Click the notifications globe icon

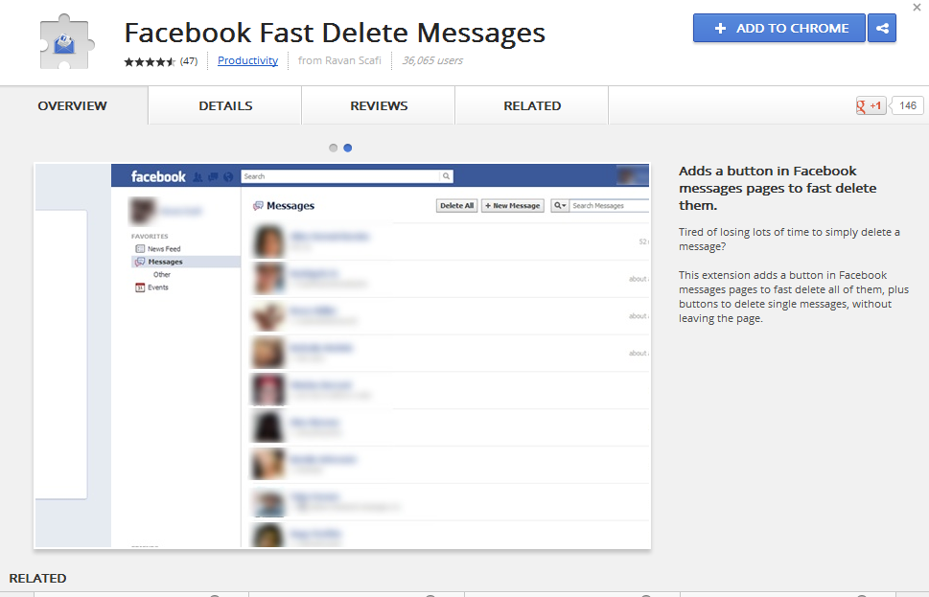coord(228,177)
